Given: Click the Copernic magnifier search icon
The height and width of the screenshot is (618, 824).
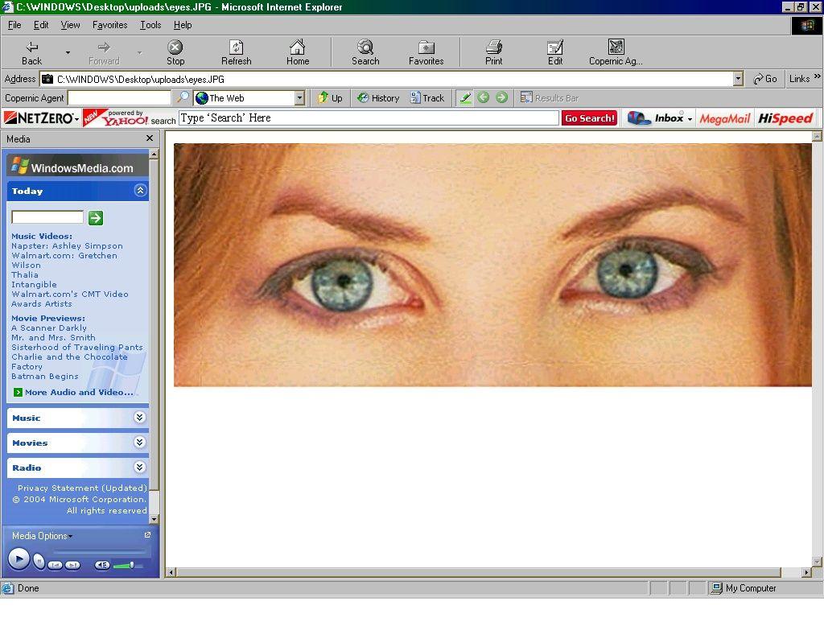Looking at the screenshot, I should point(183,98).
